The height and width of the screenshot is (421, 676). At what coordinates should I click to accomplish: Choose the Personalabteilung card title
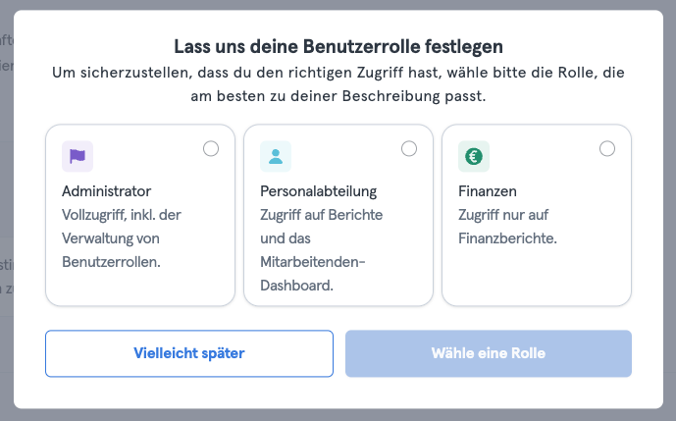tap(319, 191)
